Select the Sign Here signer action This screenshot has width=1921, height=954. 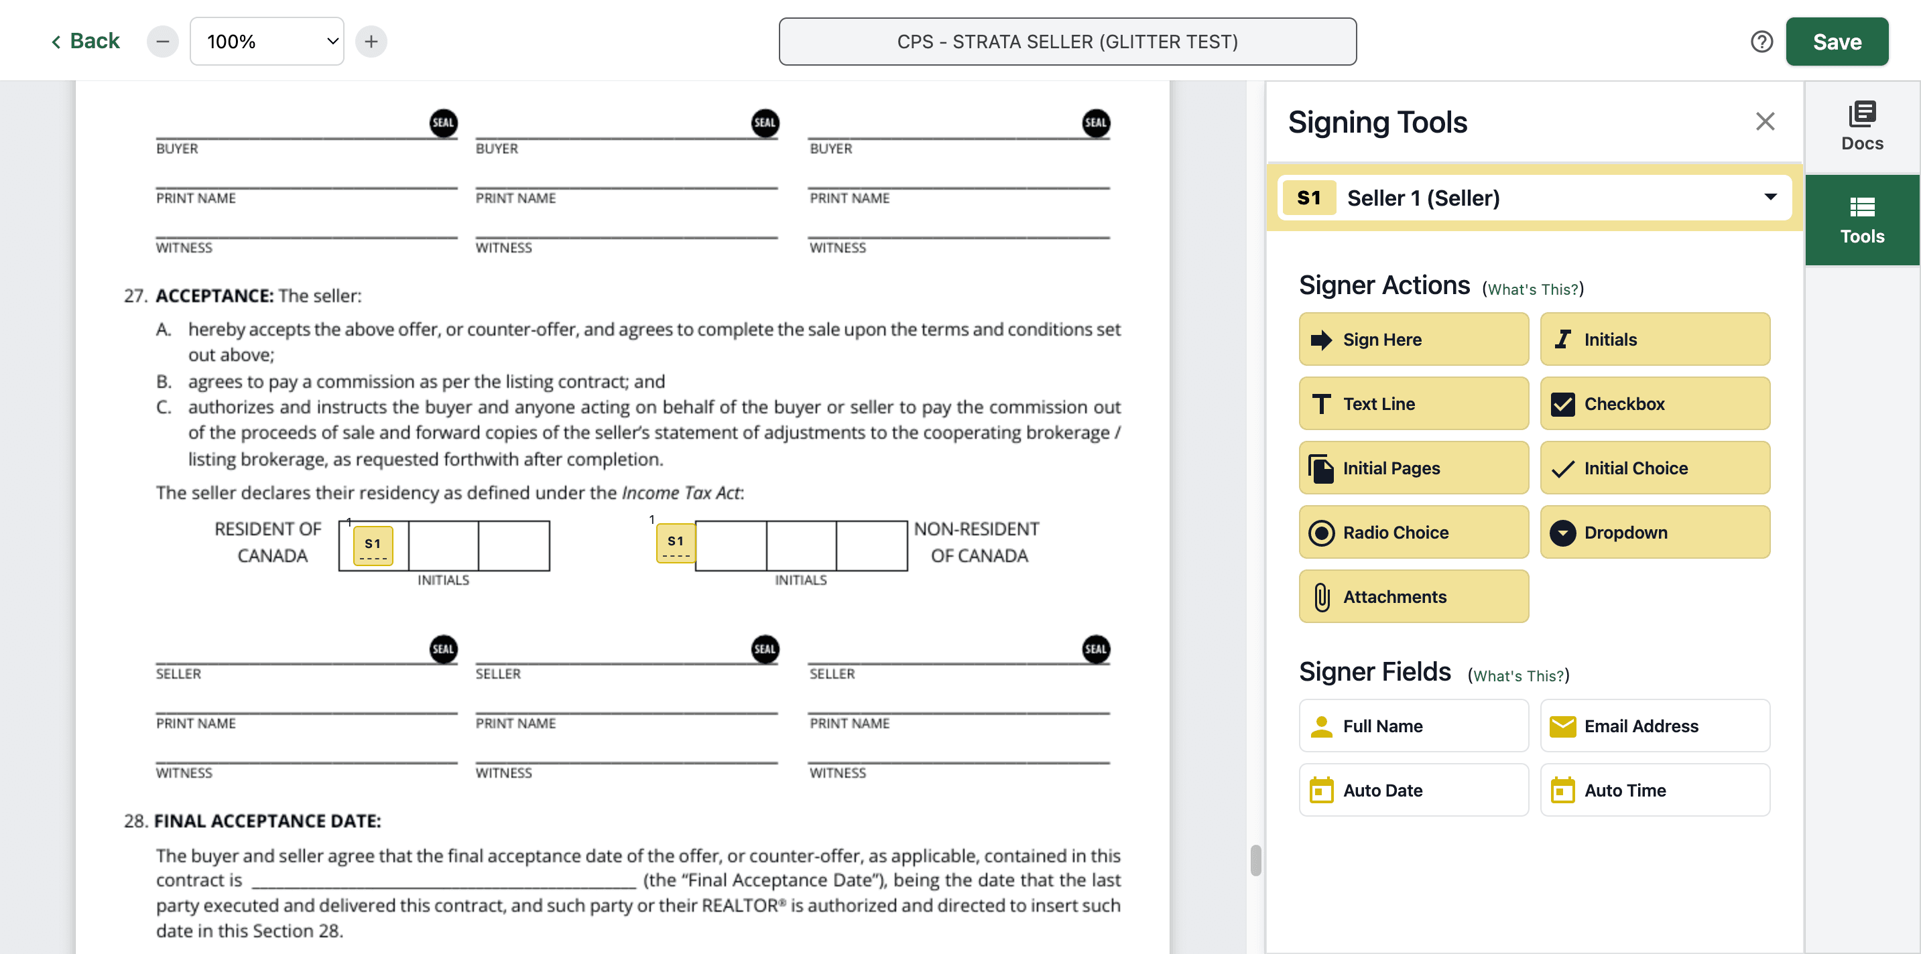[x=1413, y=339]
